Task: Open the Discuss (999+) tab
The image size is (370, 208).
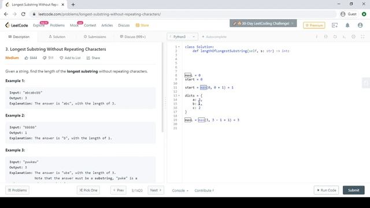Action: 133,37
